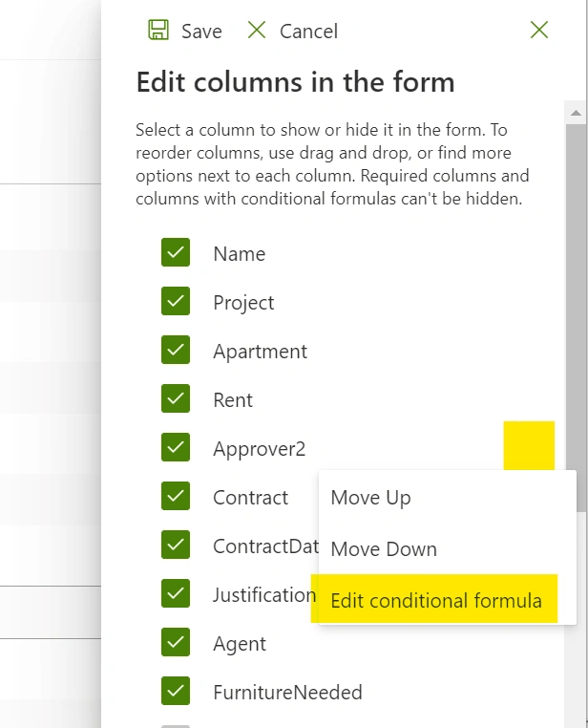Open the highlighted options button beside Approver2

529,446
